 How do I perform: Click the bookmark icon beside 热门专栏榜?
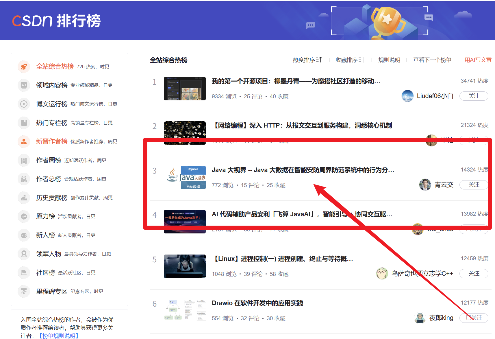click(x=24, y=123)
